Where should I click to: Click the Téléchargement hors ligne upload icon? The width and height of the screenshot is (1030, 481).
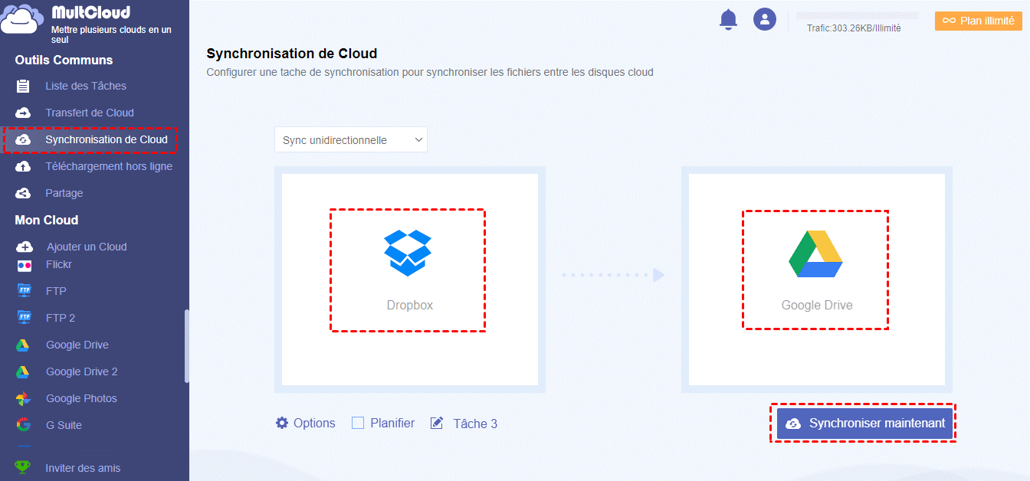pyautogui.click(x=24, y=167)
